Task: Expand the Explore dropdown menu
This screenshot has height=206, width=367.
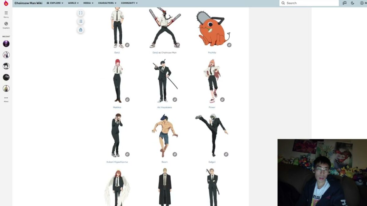Action: coord(55,3)
